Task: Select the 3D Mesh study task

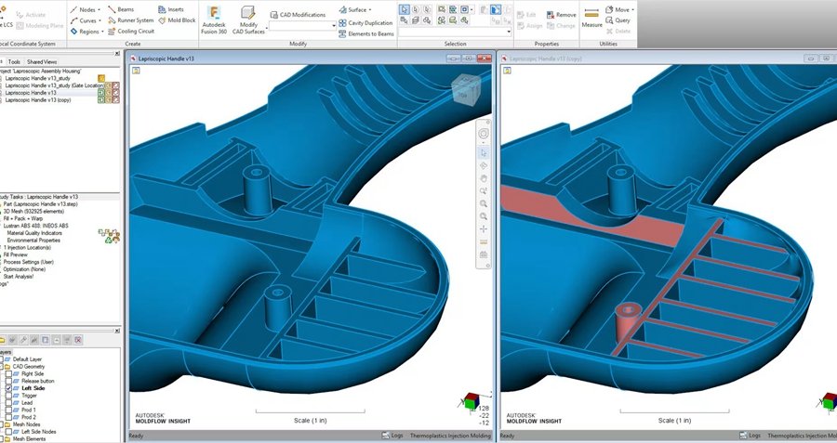Action: click(x=33, y=211)
